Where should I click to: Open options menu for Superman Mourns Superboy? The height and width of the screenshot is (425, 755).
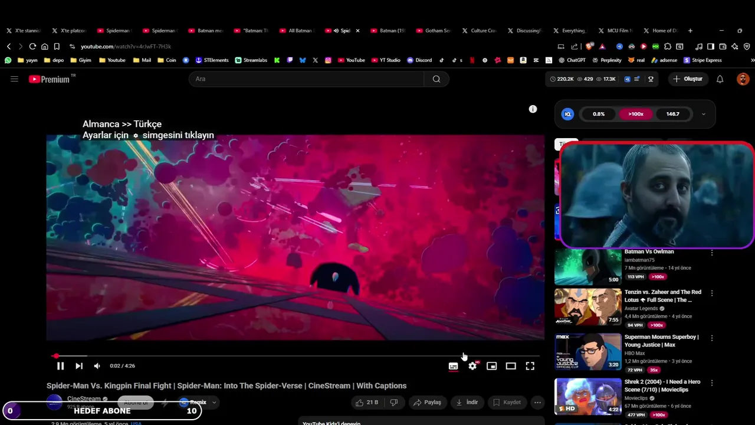tap(712, 338)
